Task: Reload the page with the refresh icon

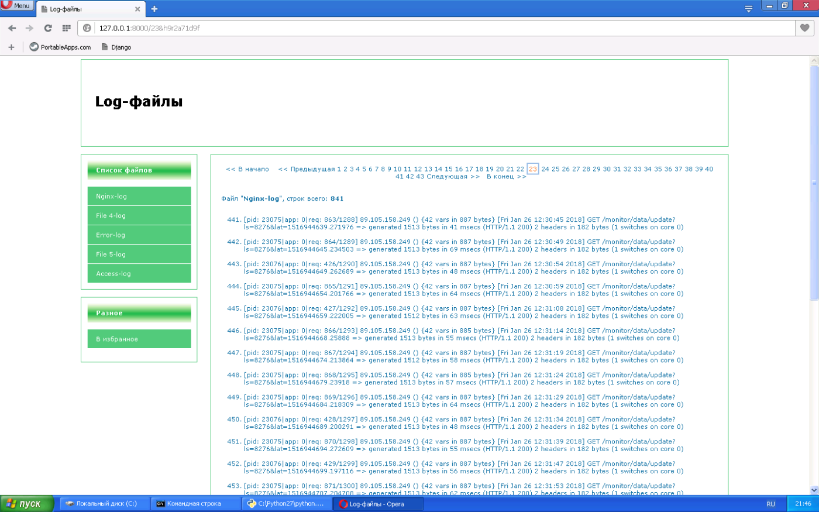Action: 48,28
